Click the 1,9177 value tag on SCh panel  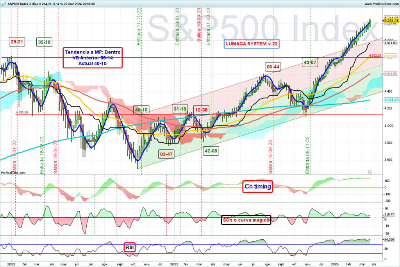pos(389,215)
